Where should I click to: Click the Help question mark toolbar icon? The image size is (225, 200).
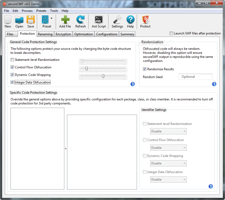tap(131, 20)
